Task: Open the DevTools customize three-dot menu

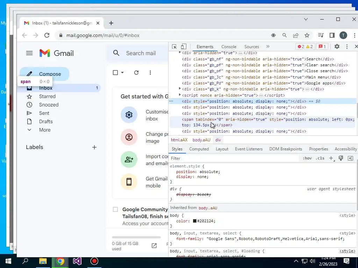Action: [x=347, y=46]
